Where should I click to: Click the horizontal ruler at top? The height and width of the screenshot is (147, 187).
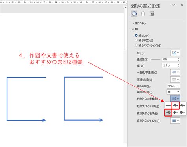pyautogui.click(x=63, y=2)
